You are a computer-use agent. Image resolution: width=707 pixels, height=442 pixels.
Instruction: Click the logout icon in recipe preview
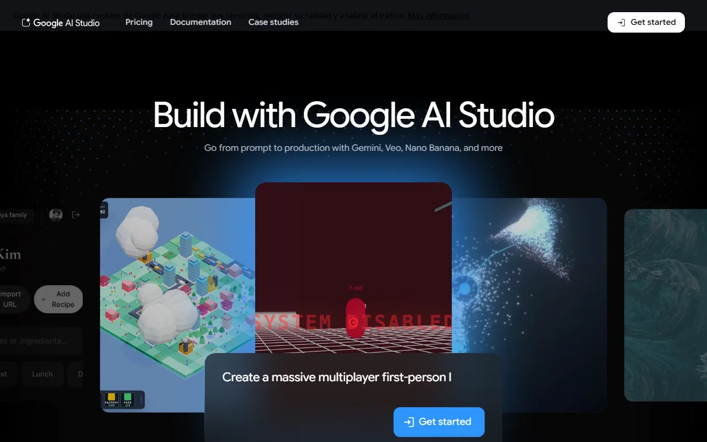[x=76, y=215]
